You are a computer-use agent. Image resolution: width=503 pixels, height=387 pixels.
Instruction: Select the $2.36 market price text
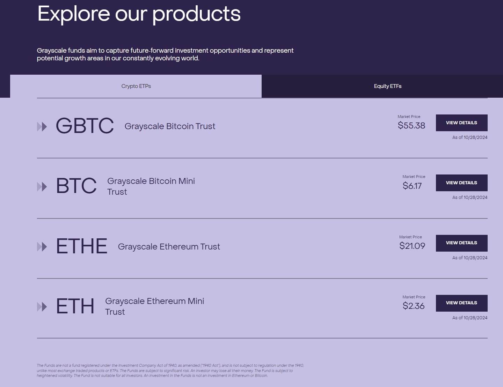[414, 306]
